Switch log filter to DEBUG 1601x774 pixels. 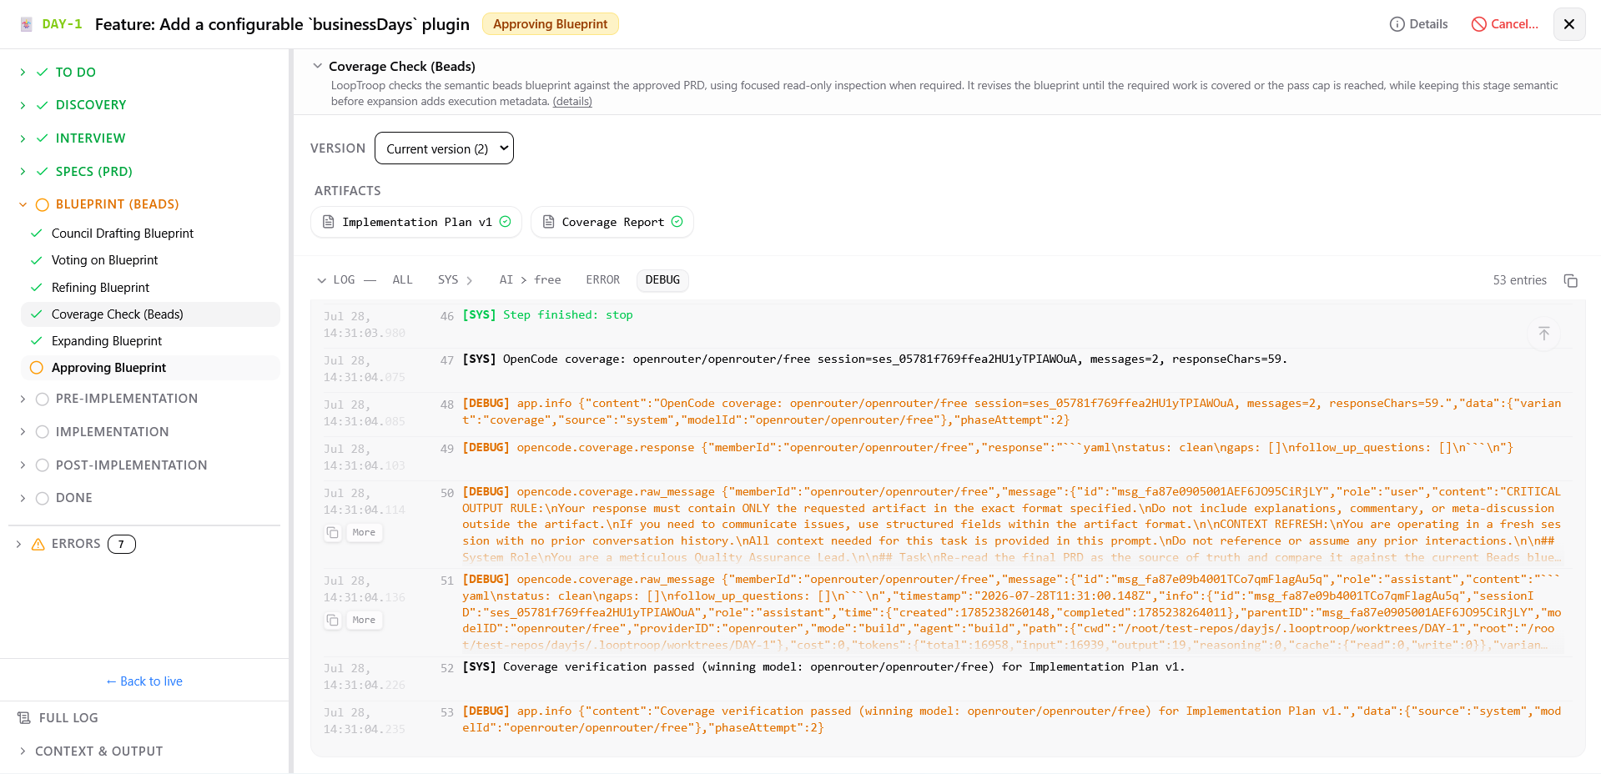[x=662, y=280]
